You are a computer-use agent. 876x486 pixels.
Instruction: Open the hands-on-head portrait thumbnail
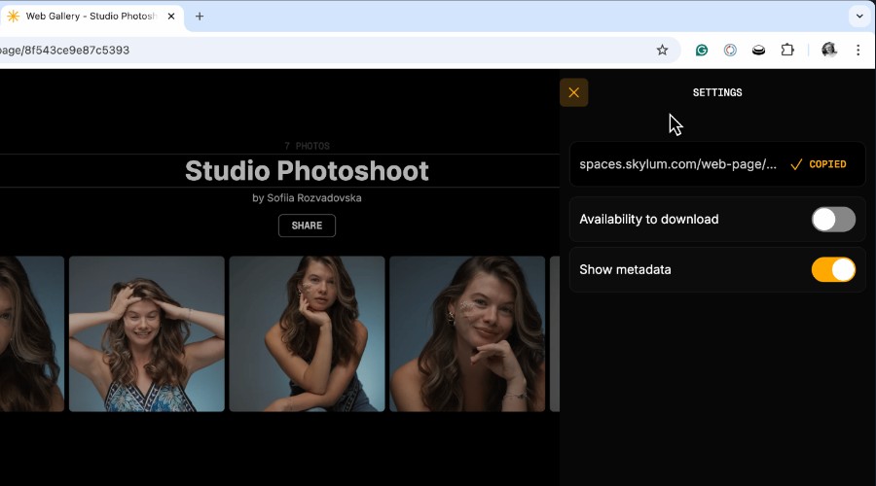tap(147, 334)
